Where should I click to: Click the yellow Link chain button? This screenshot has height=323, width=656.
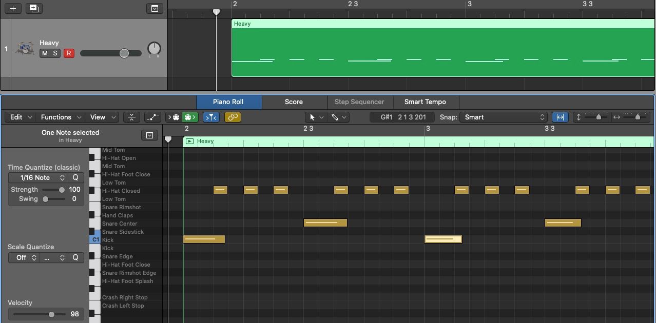233,117
